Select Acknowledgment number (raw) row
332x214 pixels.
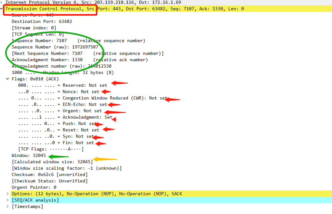tap(61, 66)
